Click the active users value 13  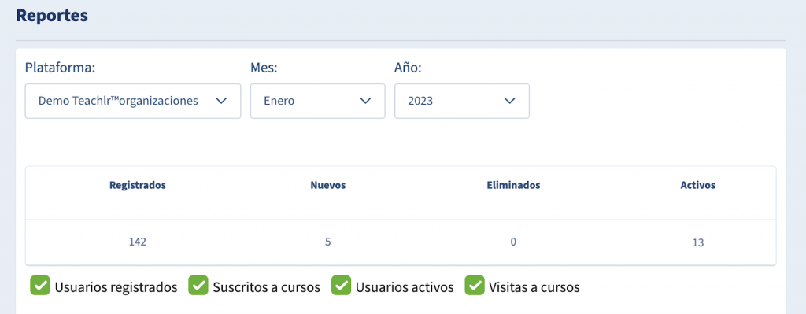click(697, 243)
